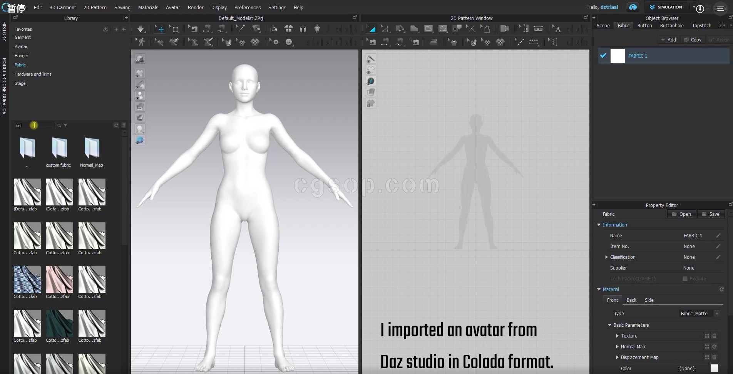This screenshot has height=374, width=733.
Task: Click the white Color swatch
Action: (x=714, y=368)
